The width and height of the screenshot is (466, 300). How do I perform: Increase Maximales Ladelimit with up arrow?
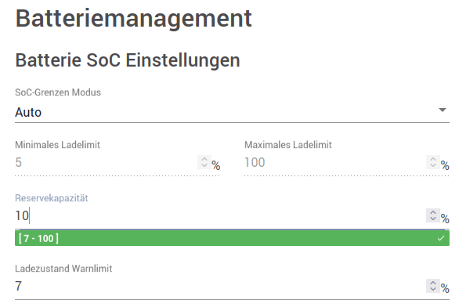(433, 159)
